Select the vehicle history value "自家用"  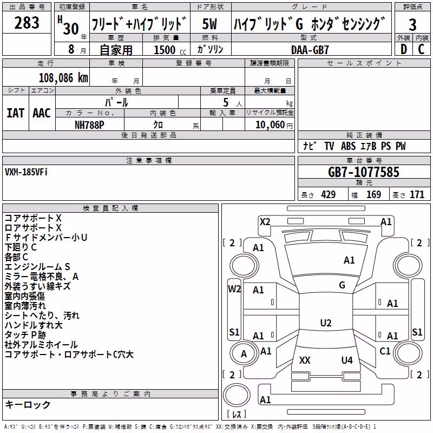(x=116, y=50)
